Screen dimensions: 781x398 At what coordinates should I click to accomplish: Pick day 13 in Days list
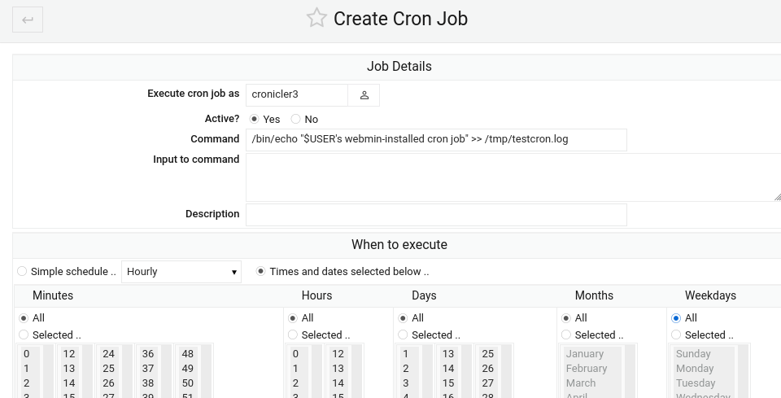point(447,354)
